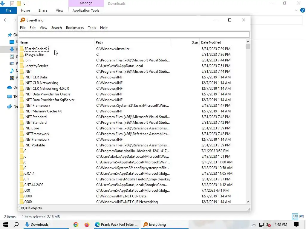This screenshot has width=306, height=229.
Task: Open the Bookmarks menu
Action: (x=75, y=28)
